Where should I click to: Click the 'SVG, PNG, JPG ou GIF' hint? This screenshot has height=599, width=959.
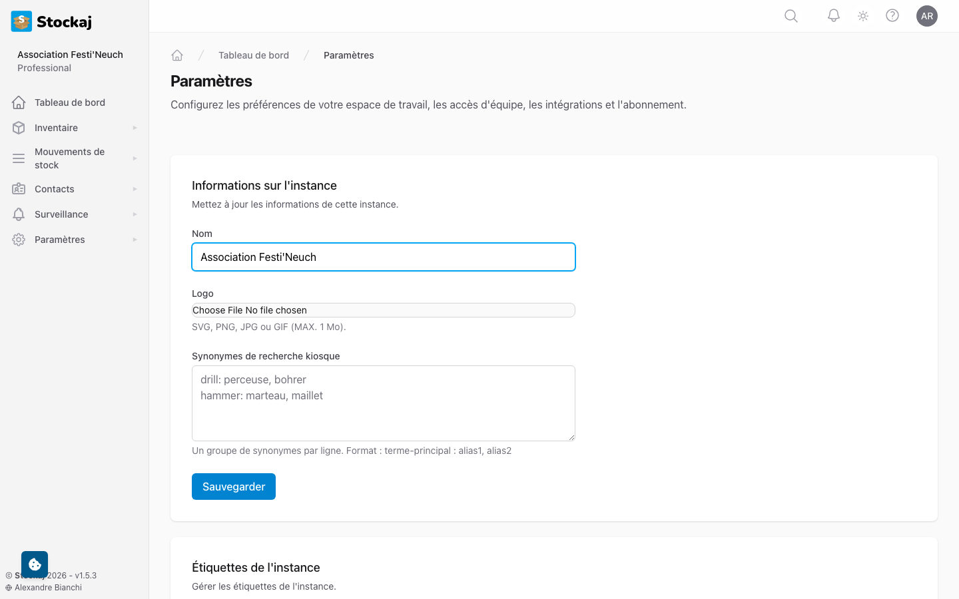269,327
